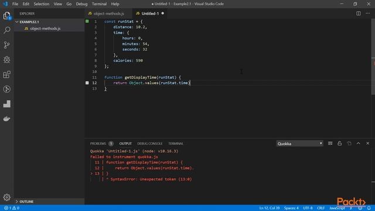Open the notifications bell in status bar
The image size is (375, 211).
(369, 208)
